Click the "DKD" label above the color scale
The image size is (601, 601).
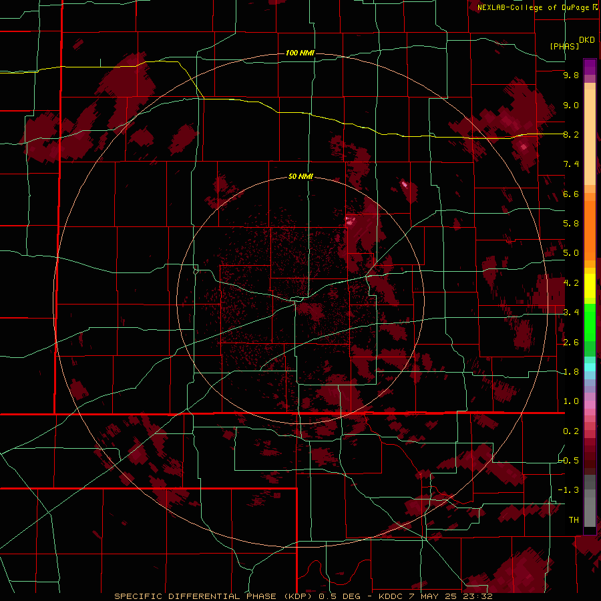587,40
